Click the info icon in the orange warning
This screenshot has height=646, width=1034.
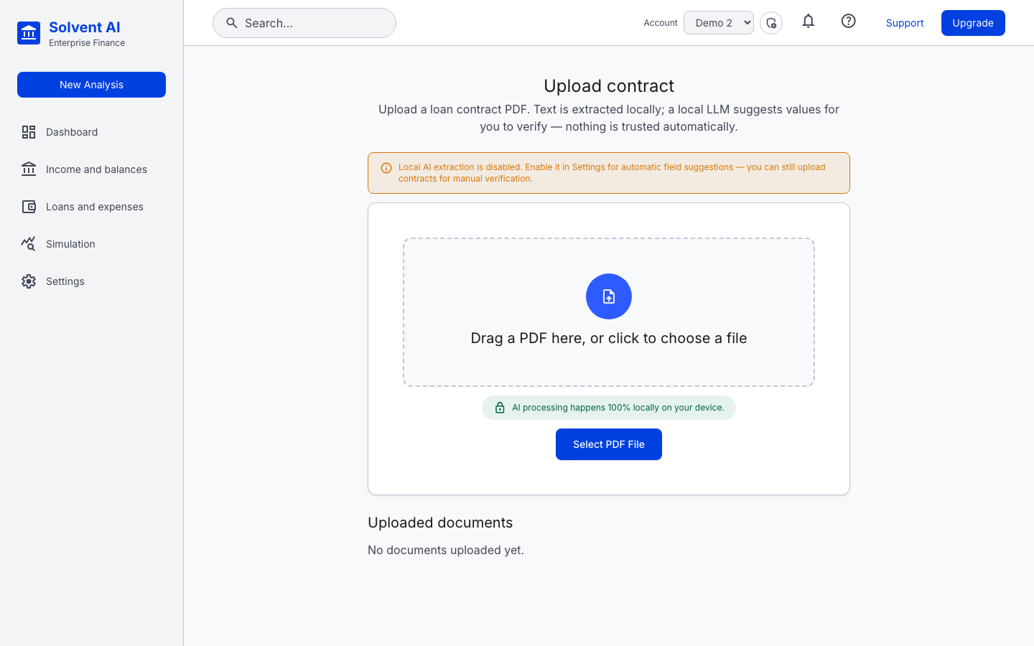click(386, 168)
